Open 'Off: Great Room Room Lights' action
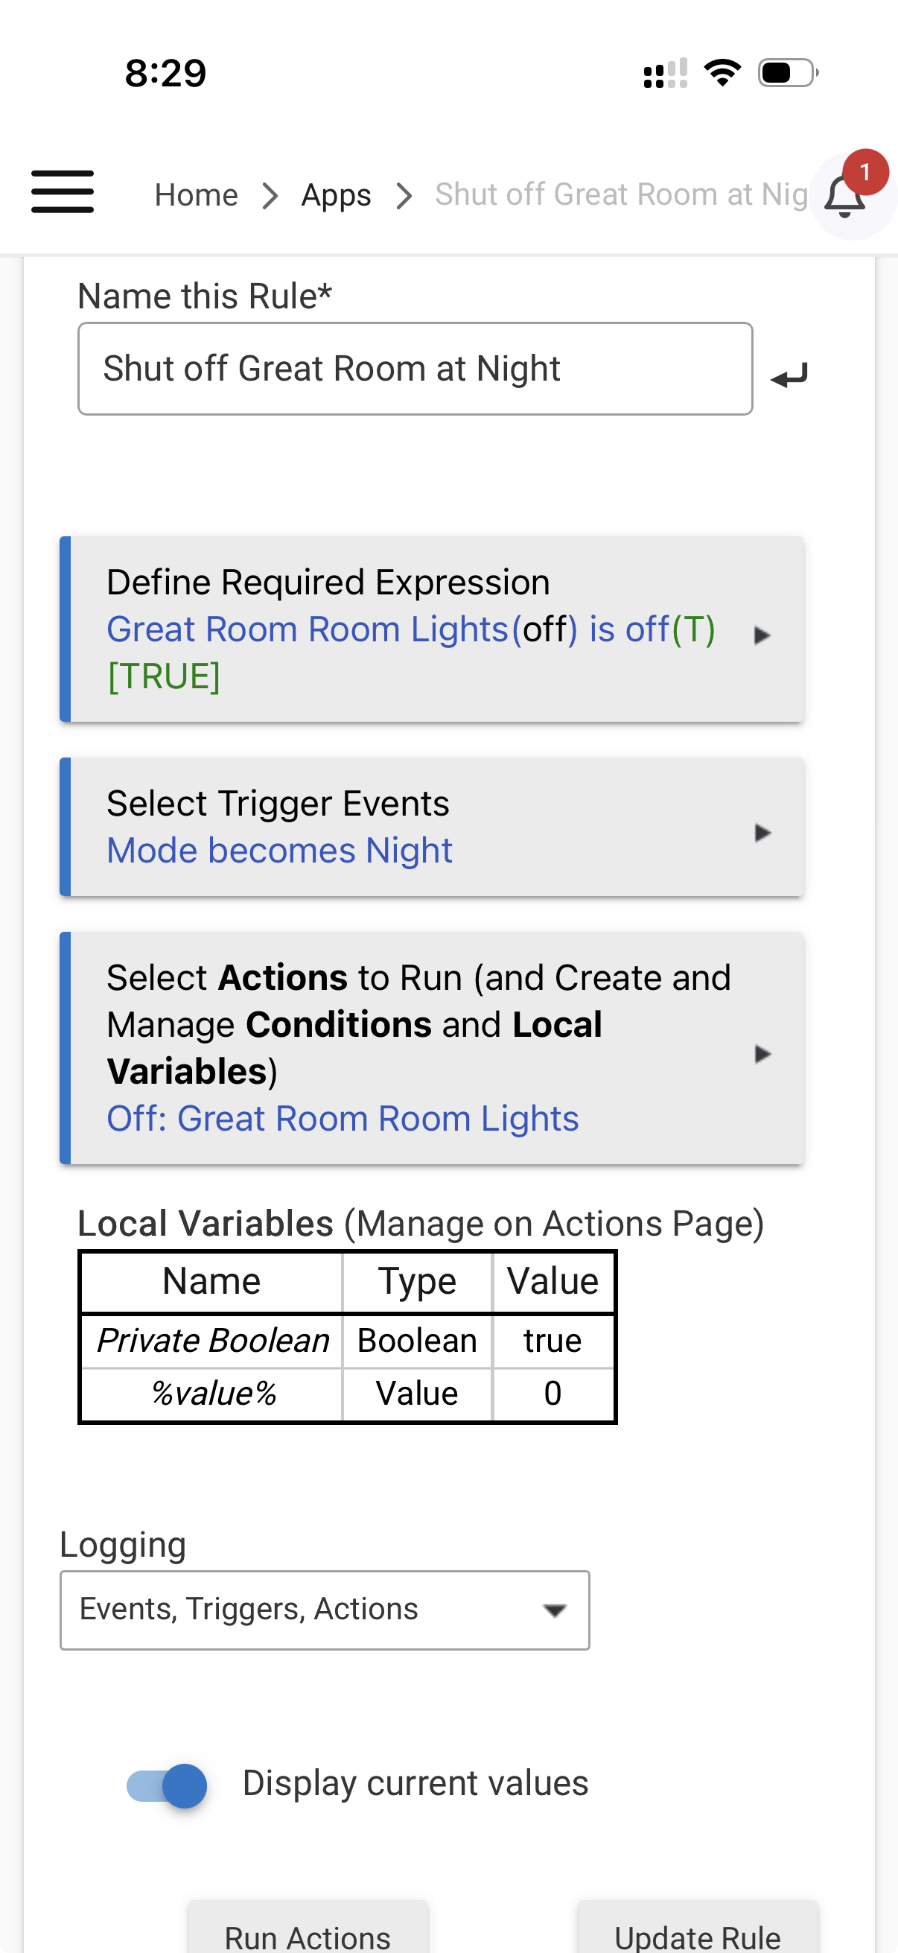The height and width of the screenshot is (1953, 898). pyautogui.click(x=343, y=1118)
